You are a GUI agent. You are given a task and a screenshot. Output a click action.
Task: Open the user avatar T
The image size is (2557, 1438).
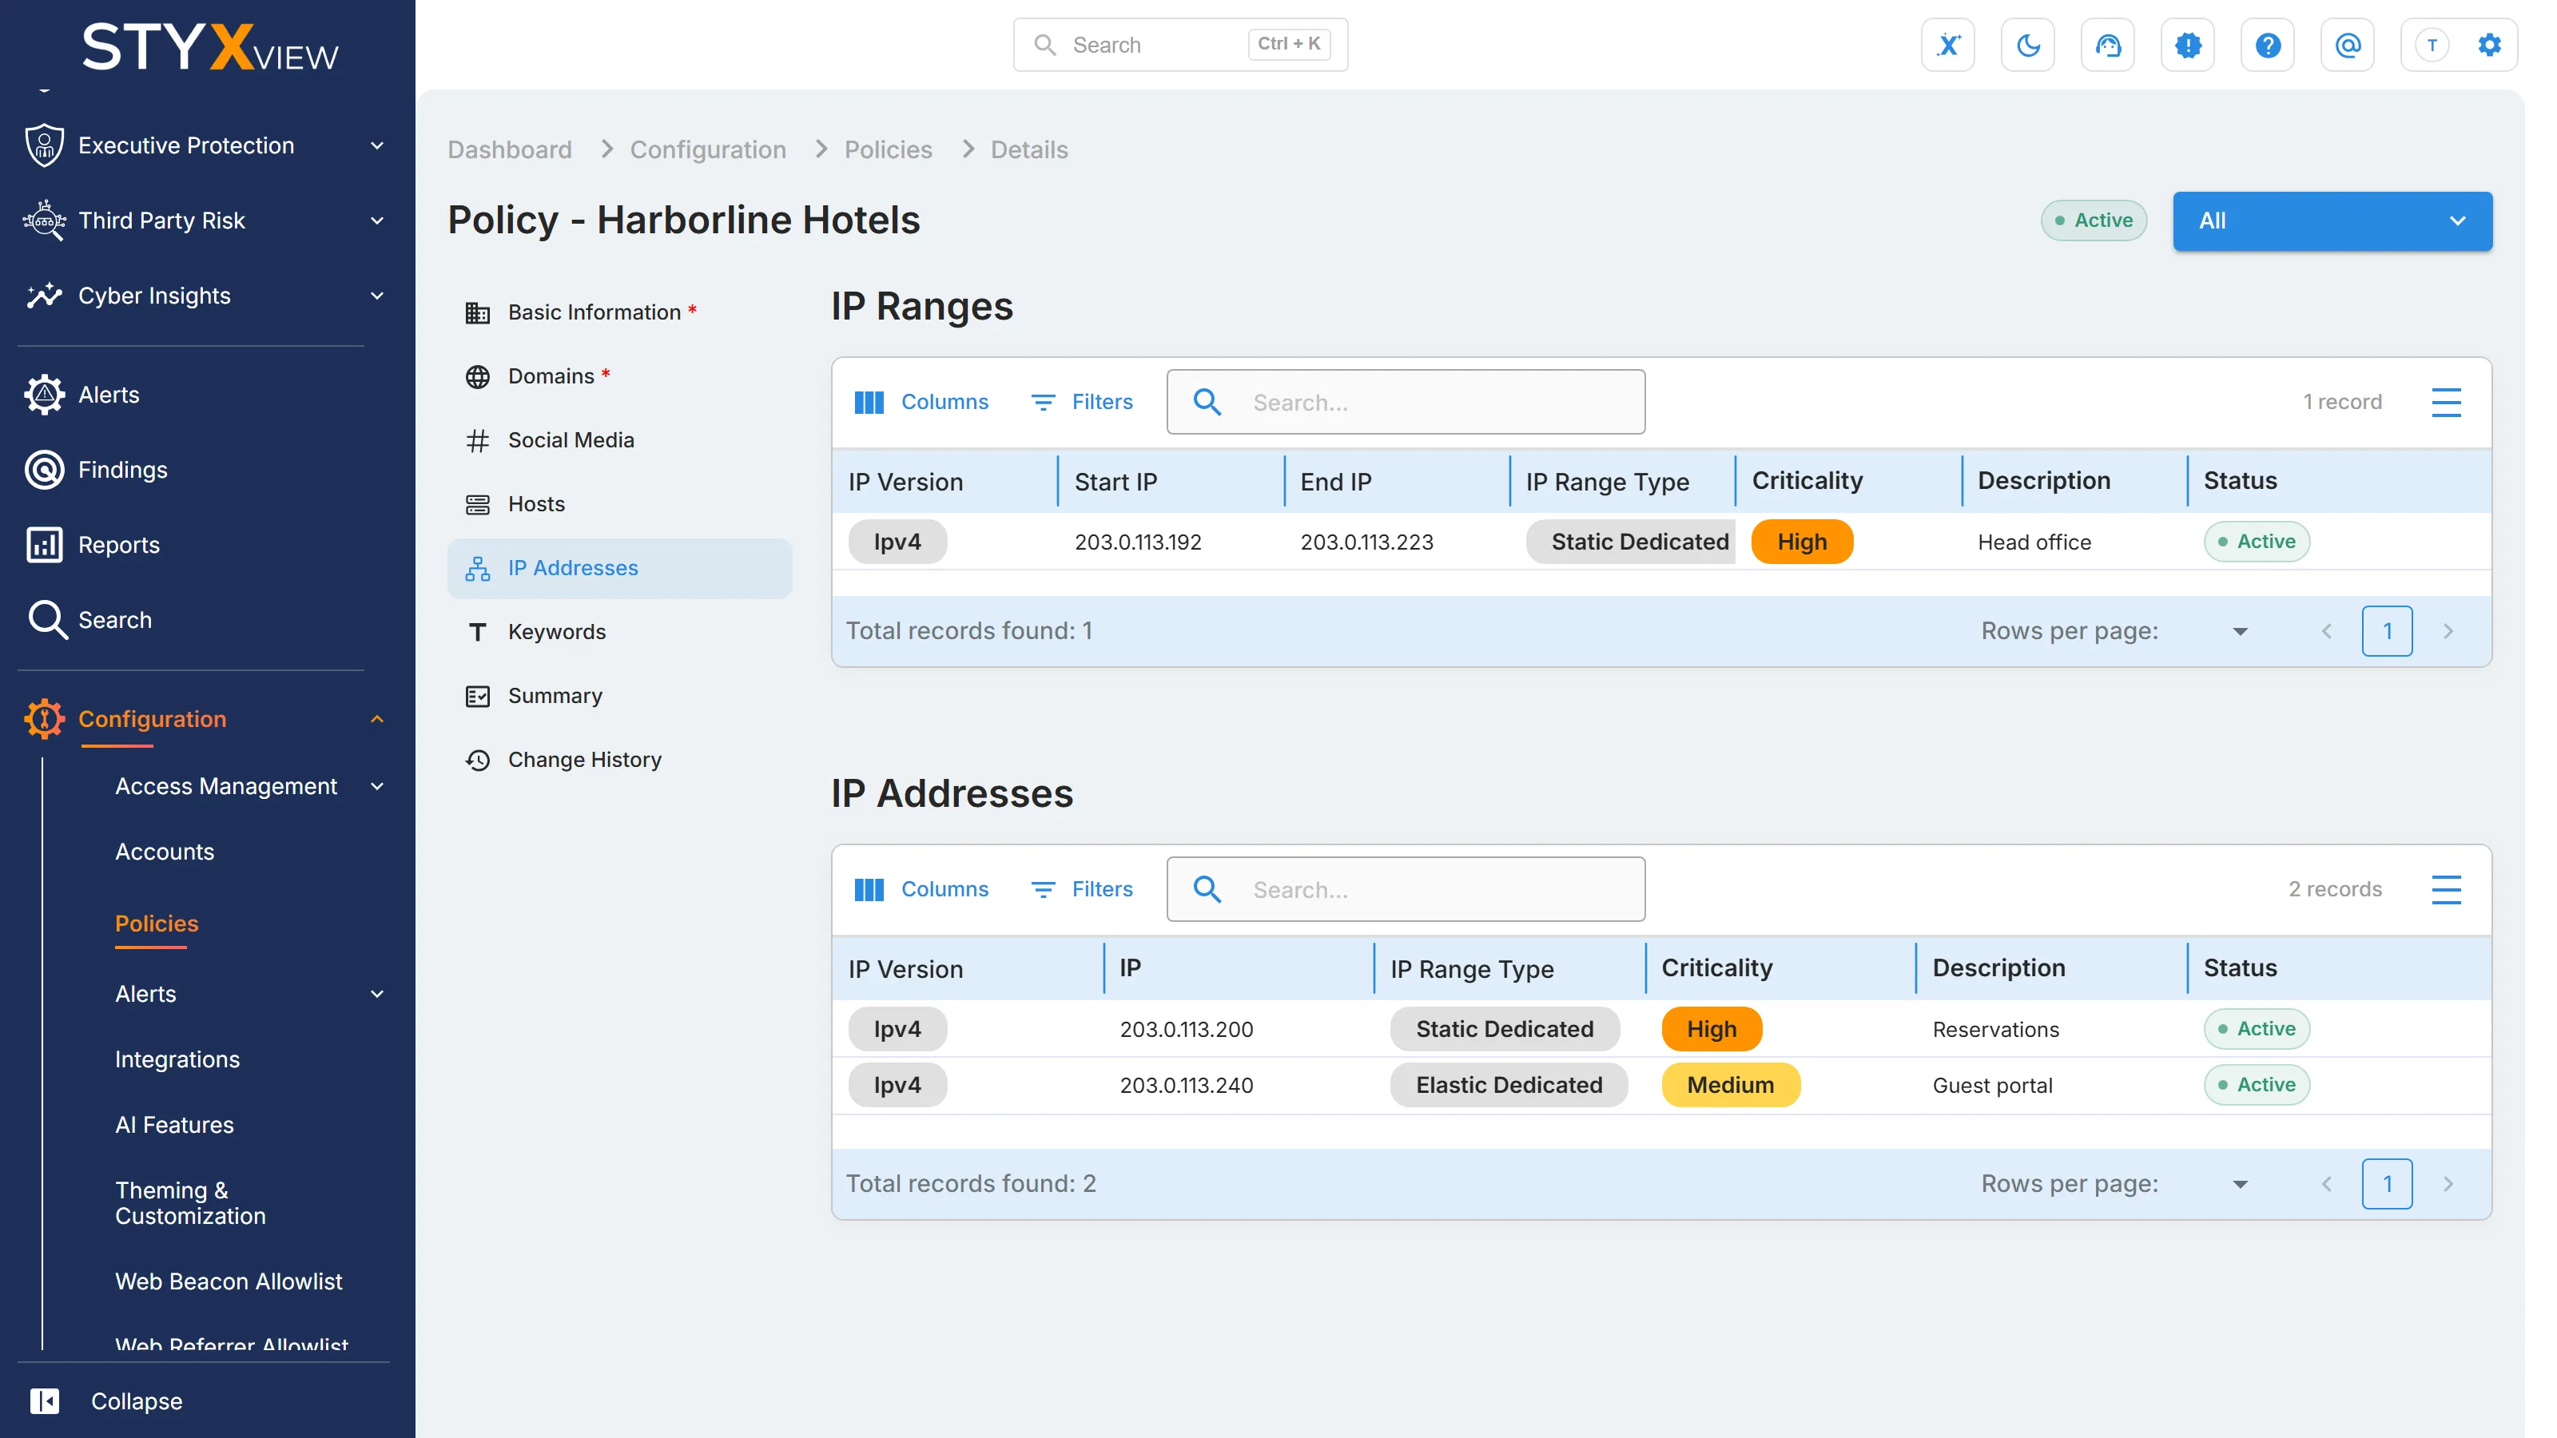point(2432,45)
